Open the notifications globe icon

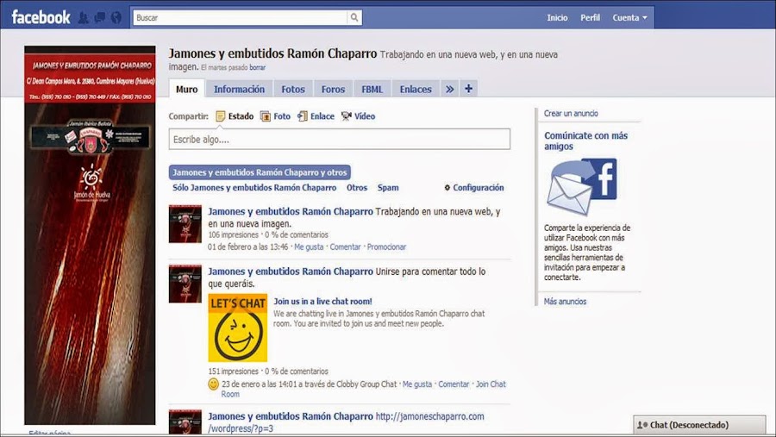(116, 18)
